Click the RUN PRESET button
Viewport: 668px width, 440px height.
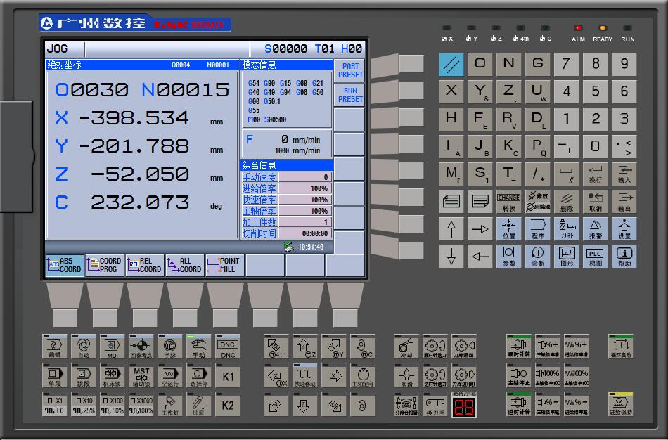349,95
